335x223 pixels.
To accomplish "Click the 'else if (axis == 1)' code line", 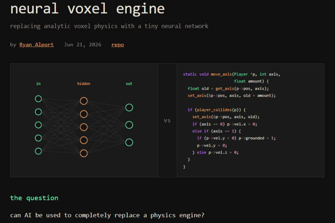I will click(x=217, y=131).
